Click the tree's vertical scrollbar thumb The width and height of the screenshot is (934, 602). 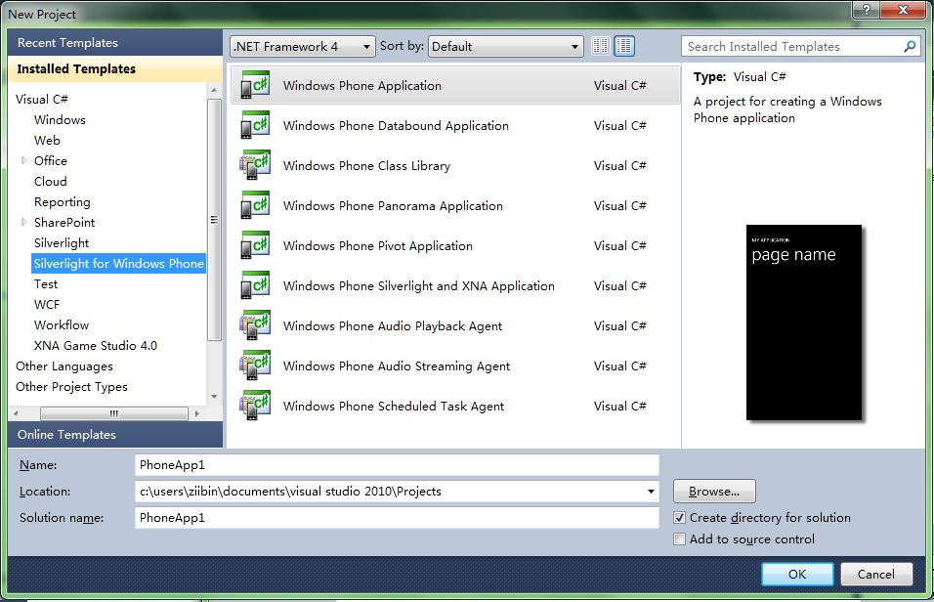[x=214, y=219]
